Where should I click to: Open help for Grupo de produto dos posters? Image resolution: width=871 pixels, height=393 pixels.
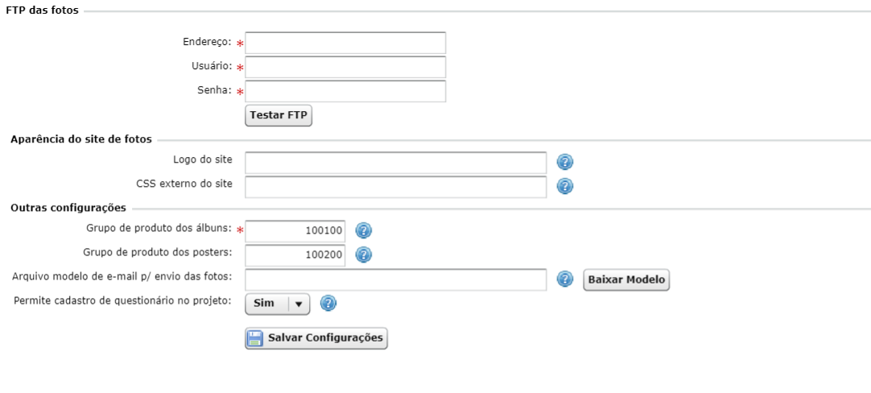point(363,254)
